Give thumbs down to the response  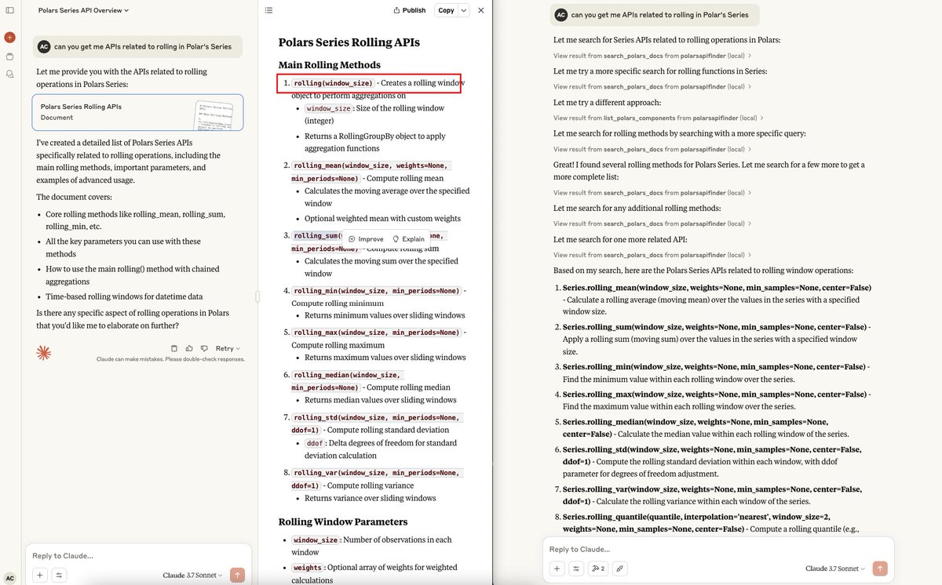[204, 348]
